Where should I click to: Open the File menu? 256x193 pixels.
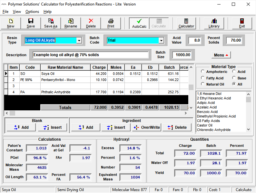tap(5, 12)
